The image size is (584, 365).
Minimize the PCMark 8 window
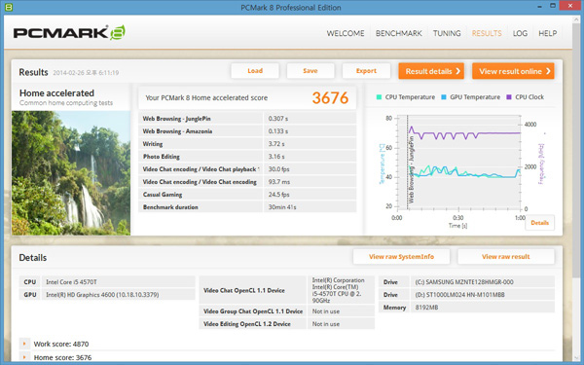pos(539,6)
